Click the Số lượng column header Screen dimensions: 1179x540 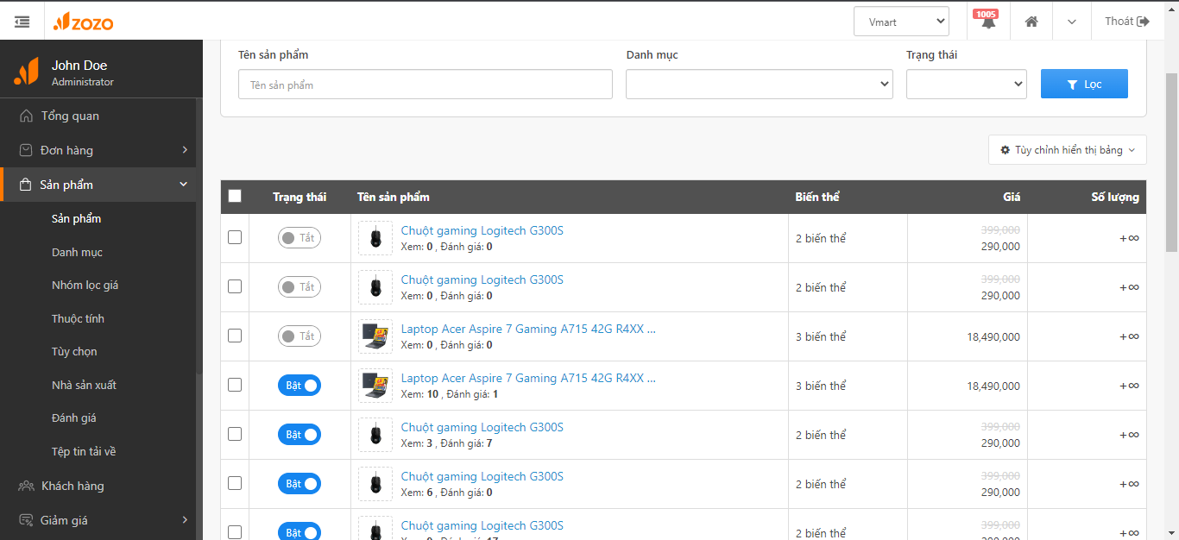click(1115, 197)
